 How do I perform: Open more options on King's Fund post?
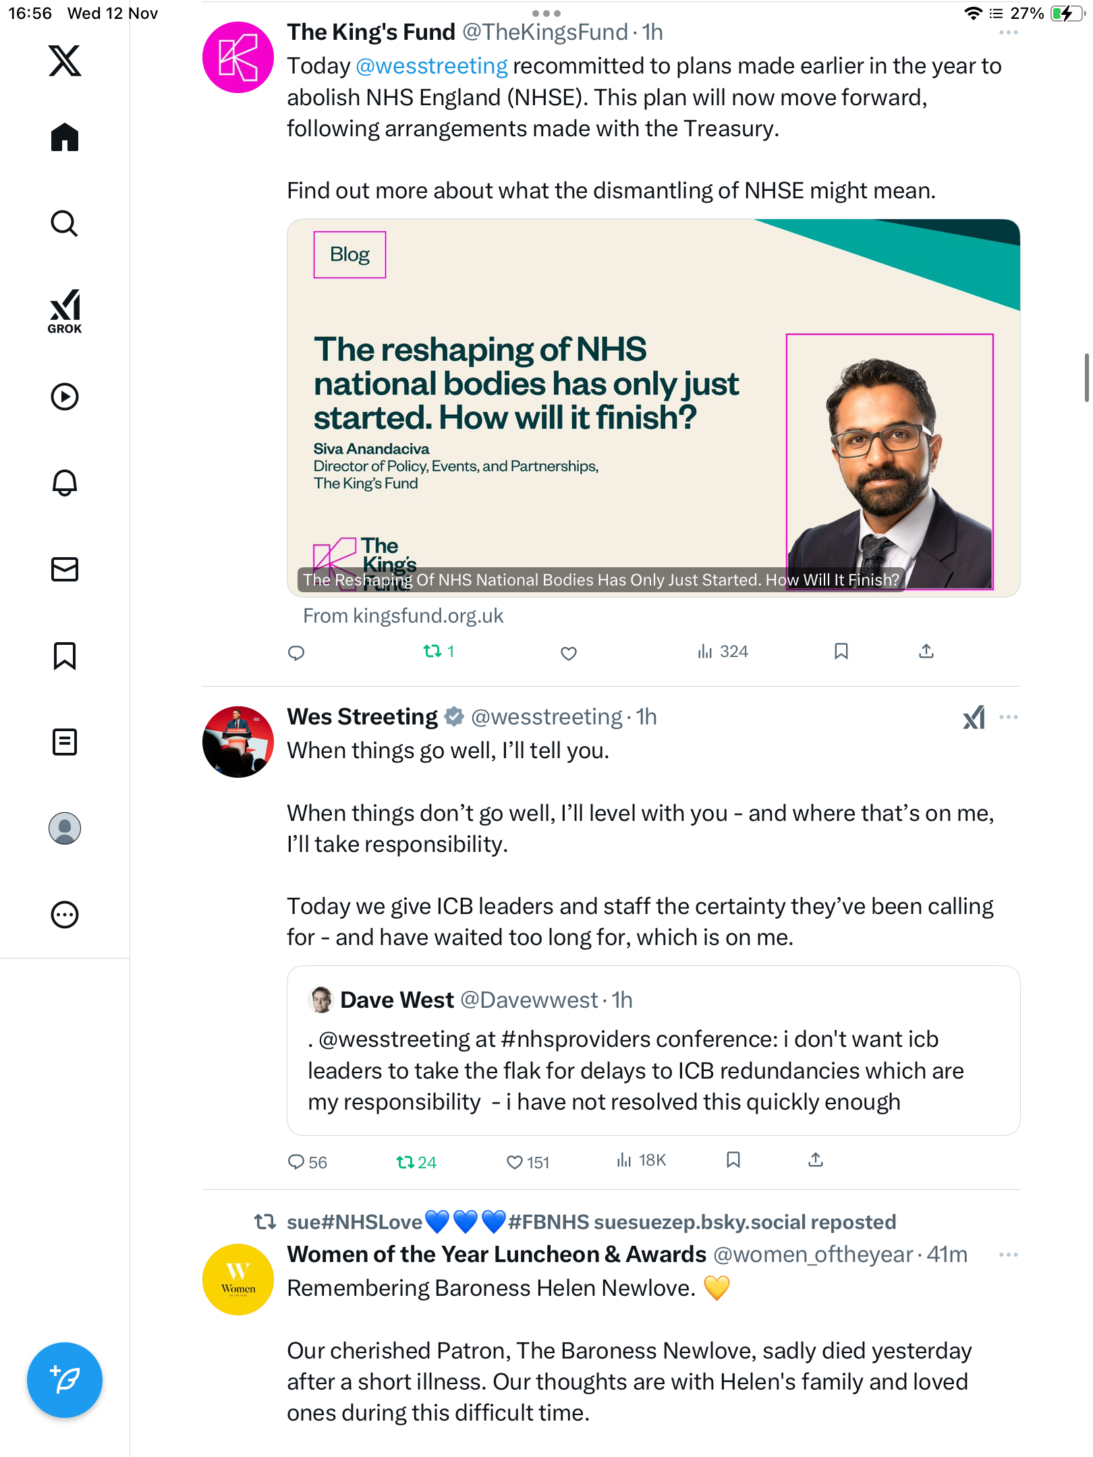pyautogui.click(x=1008, y=33)
